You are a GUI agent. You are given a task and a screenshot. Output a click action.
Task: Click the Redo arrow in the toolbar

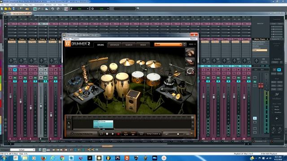pos(58,8)
